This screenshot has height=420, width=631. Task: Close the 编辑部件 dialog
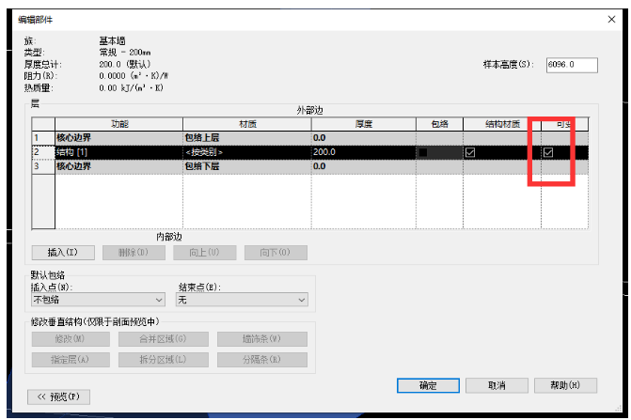click(611, 20)
